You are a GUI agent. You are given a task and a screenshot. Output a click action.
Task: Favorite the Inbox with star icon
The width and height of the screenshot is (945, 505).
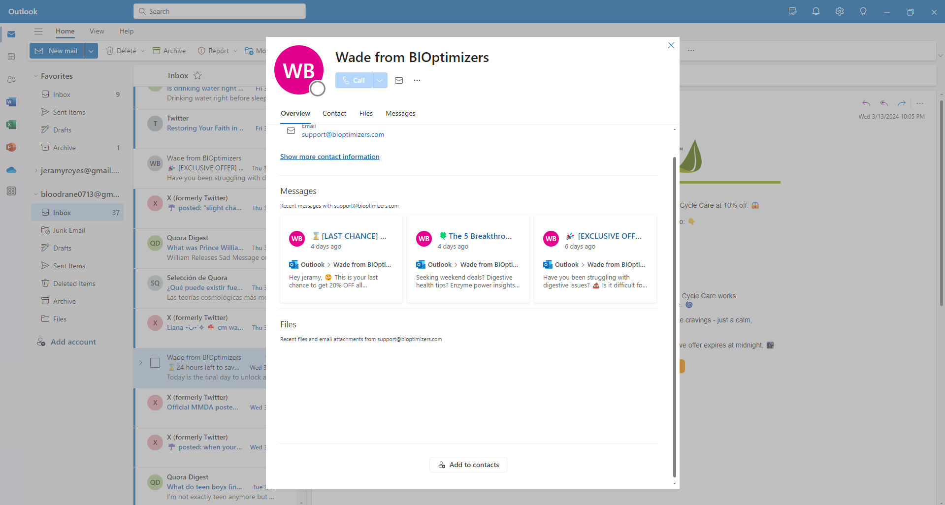pyautogui.click(x=197, y=75)
